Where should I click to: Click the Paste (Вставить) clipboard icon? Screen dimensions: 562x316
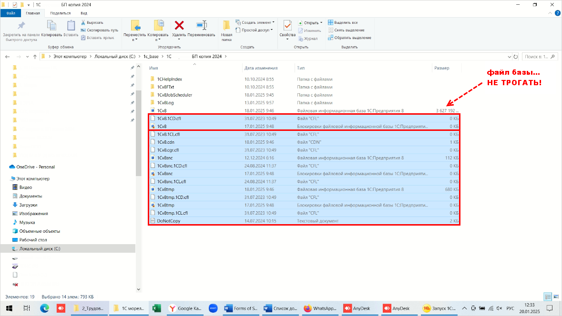point(71,25)
